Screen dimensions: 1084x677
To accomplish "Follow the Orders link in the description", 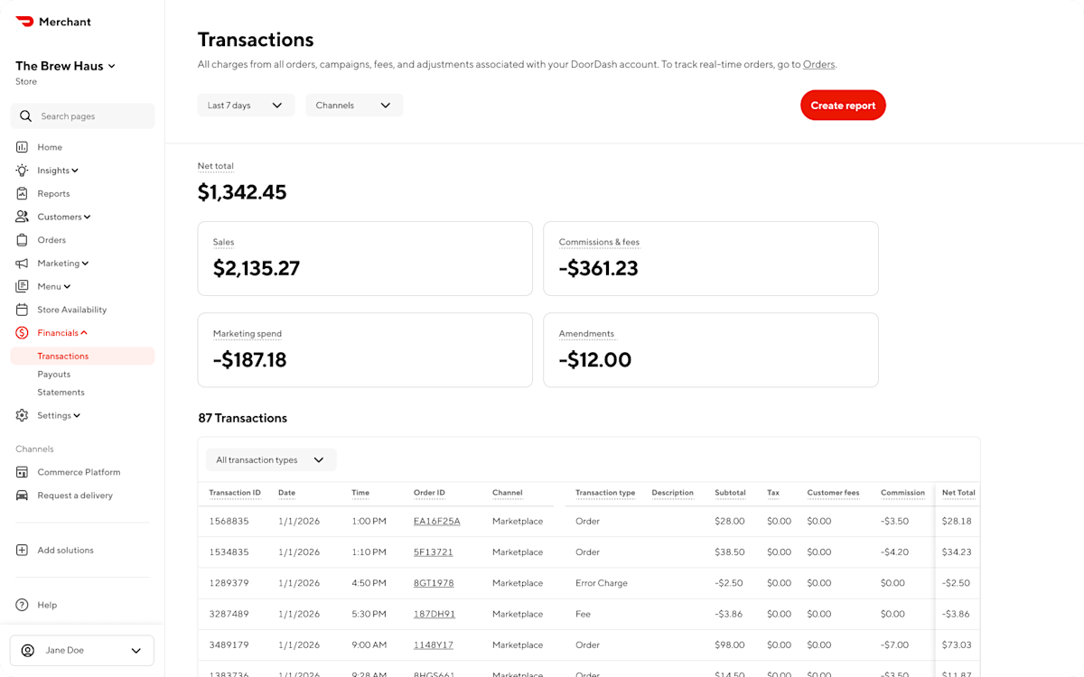I will coord(818,64).
